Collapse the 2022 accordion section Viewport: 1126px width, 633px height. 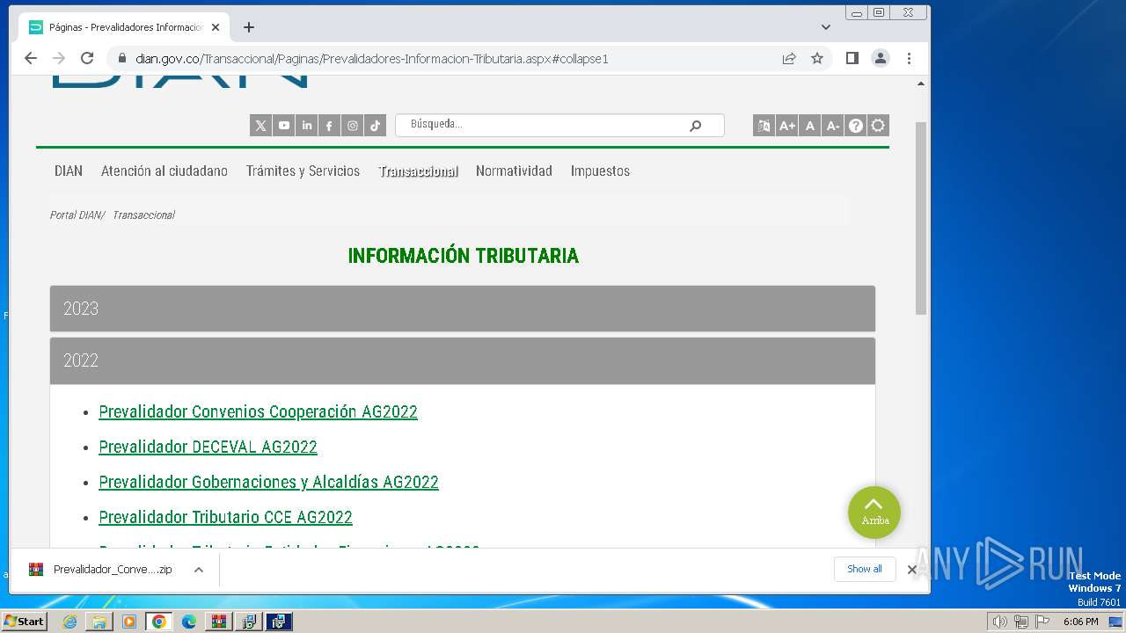point(463,360)
